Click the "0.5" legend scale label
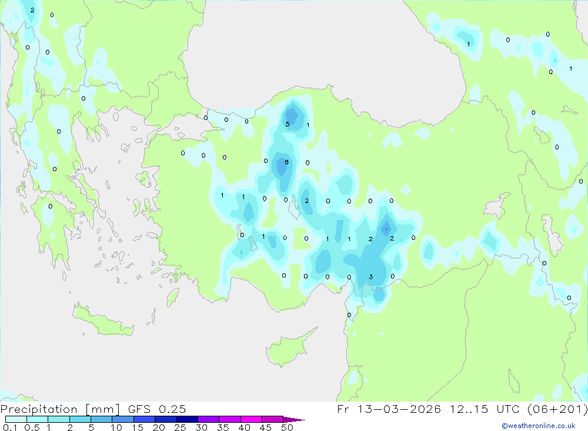The image size is (588, 431). (32, 427)
